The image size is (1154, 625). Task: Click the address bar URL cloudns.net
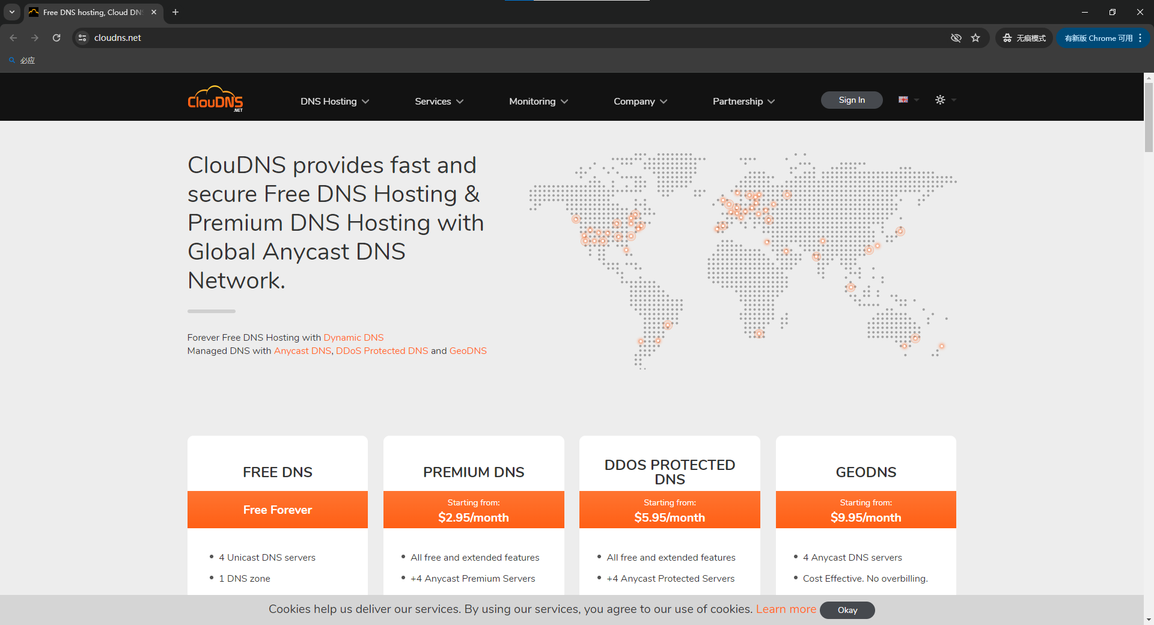click(x=118, y=38)
